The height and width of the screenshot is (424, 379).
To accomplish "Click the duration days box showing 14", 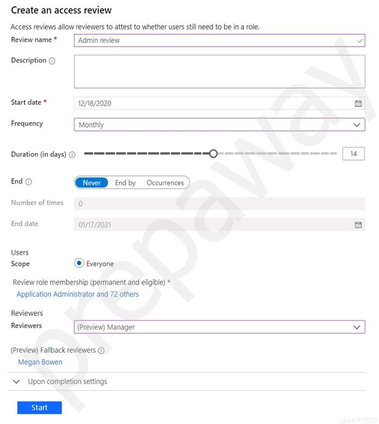I will coord(353,154).
